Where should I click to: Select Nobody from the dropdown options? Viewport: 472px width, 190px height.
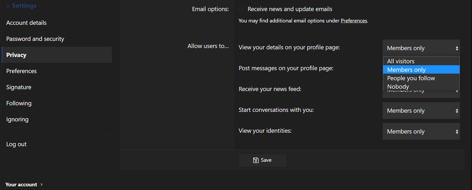(398, 87)
